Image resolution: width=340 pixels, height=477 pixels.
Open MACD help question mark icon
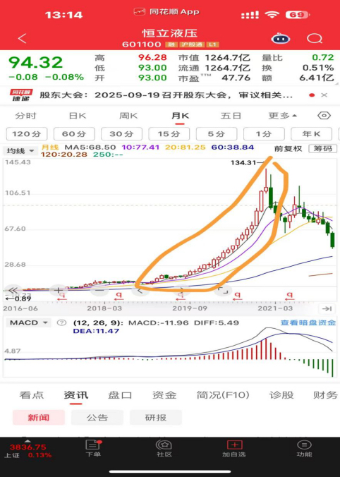point(62,322)
